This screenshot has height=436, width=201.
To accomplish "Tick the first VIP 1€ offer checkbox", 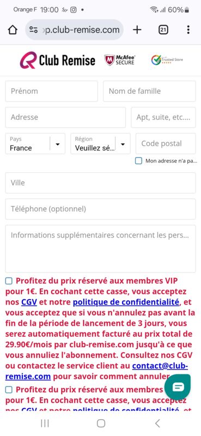I will [9, 281].
